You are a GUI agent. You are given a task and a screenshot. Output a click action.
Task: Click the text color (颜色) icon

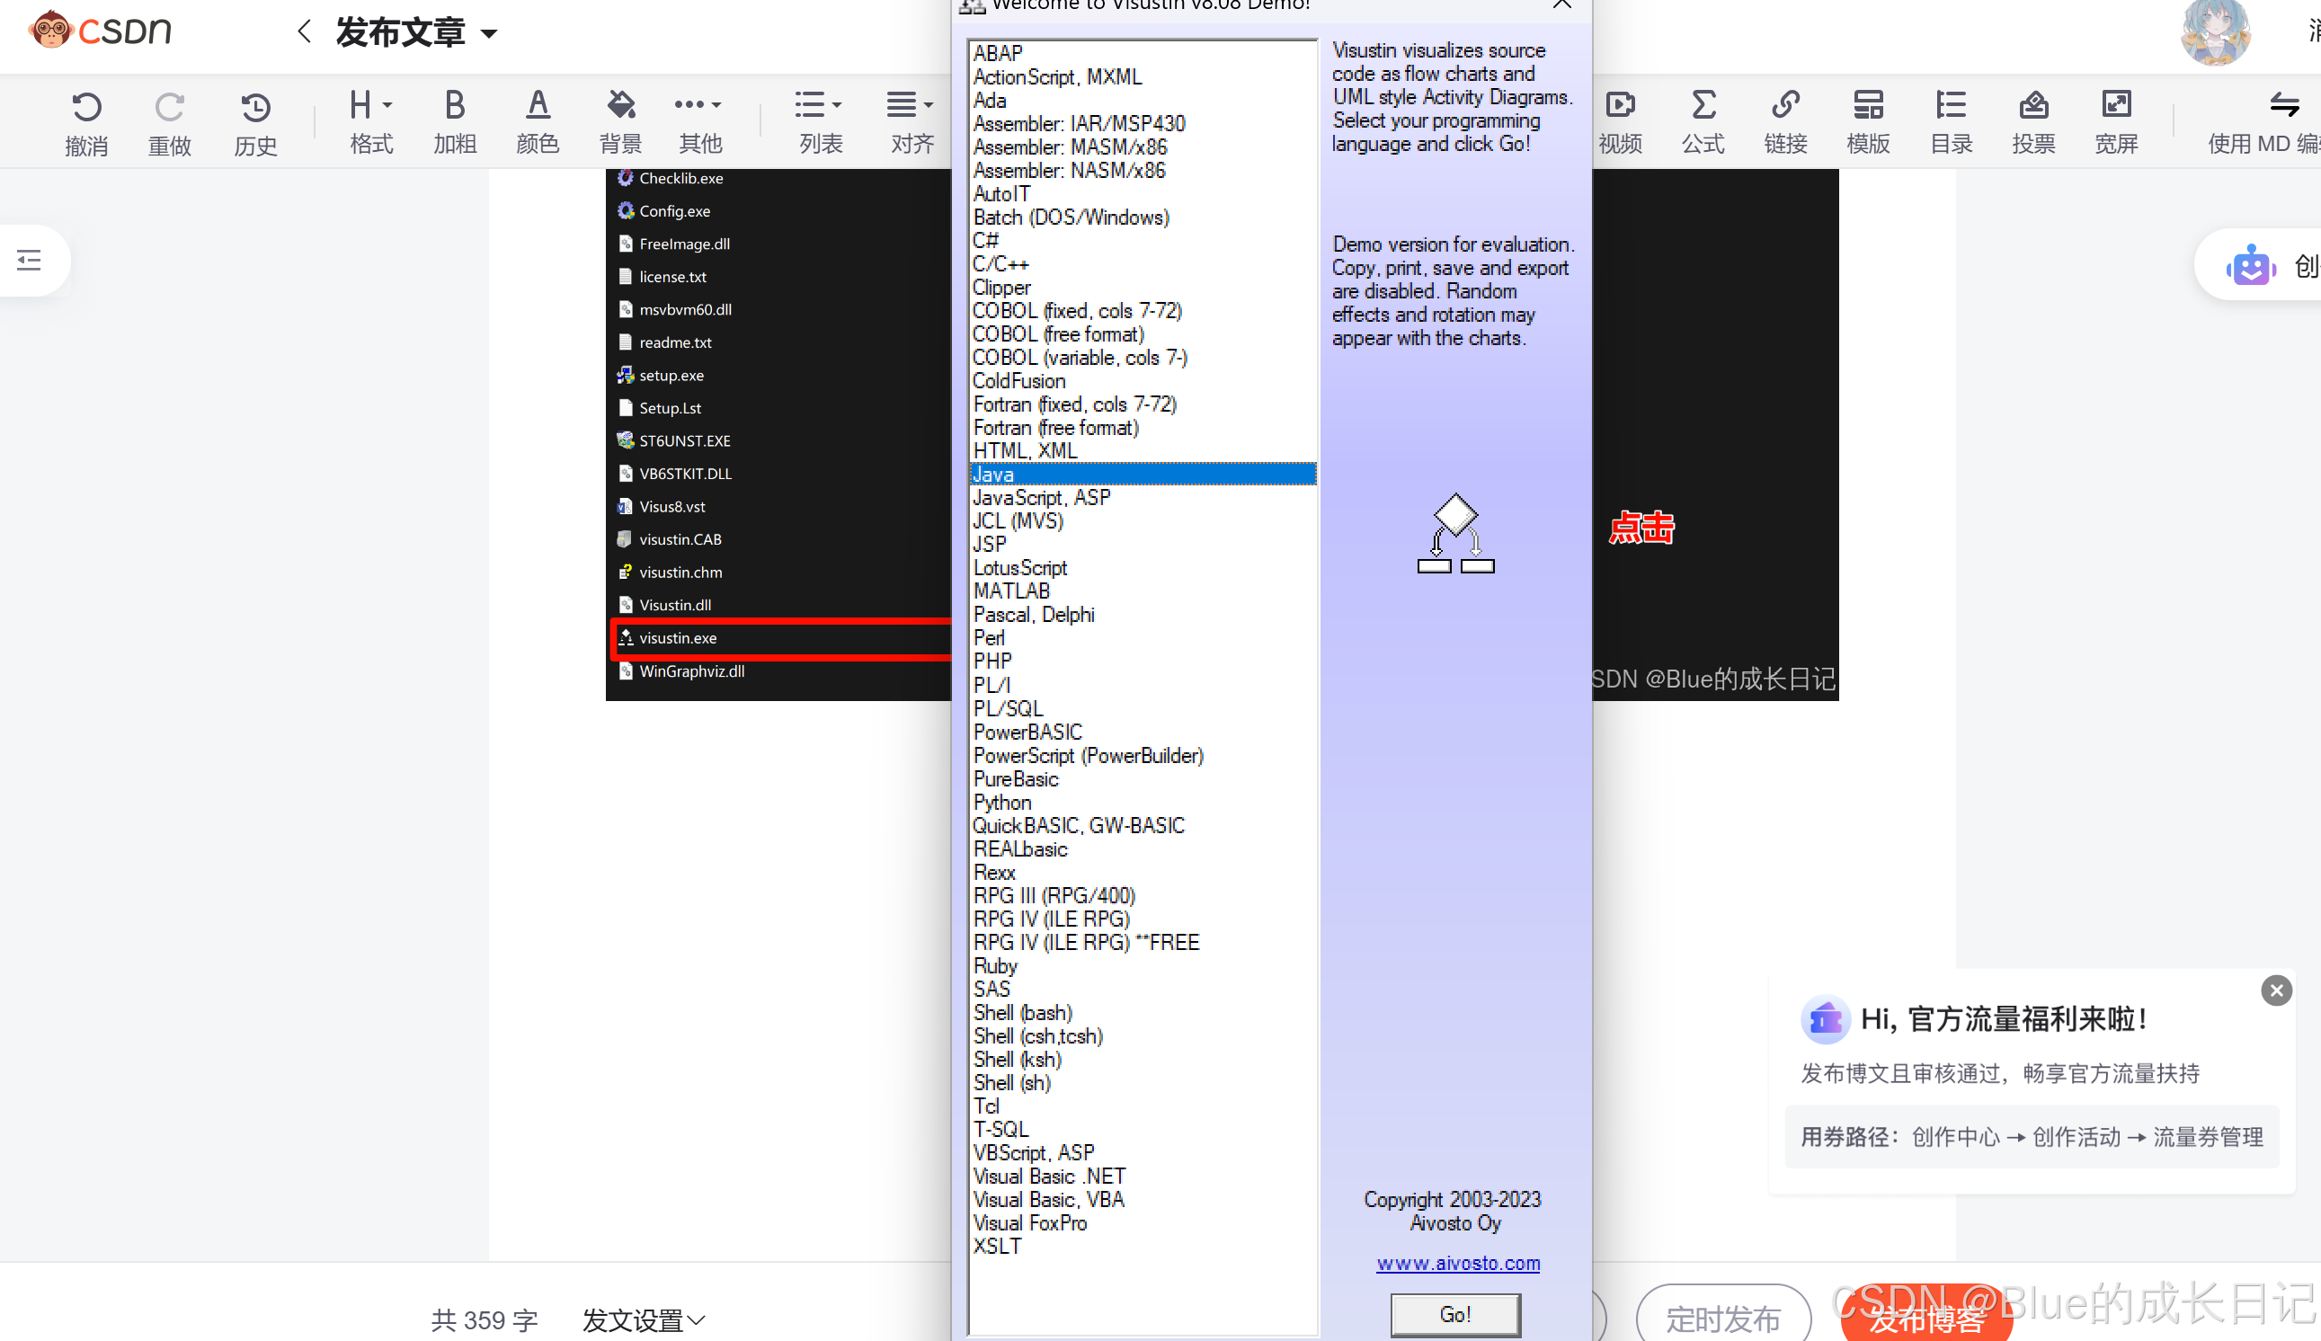tap(538, 105)
